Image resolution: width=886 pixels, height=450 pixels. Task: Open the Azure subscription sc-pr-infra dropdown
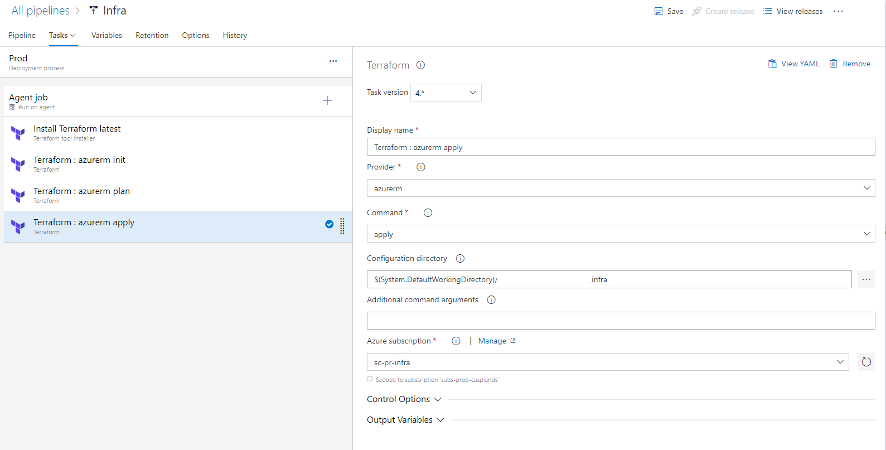(x=608, y=362)
